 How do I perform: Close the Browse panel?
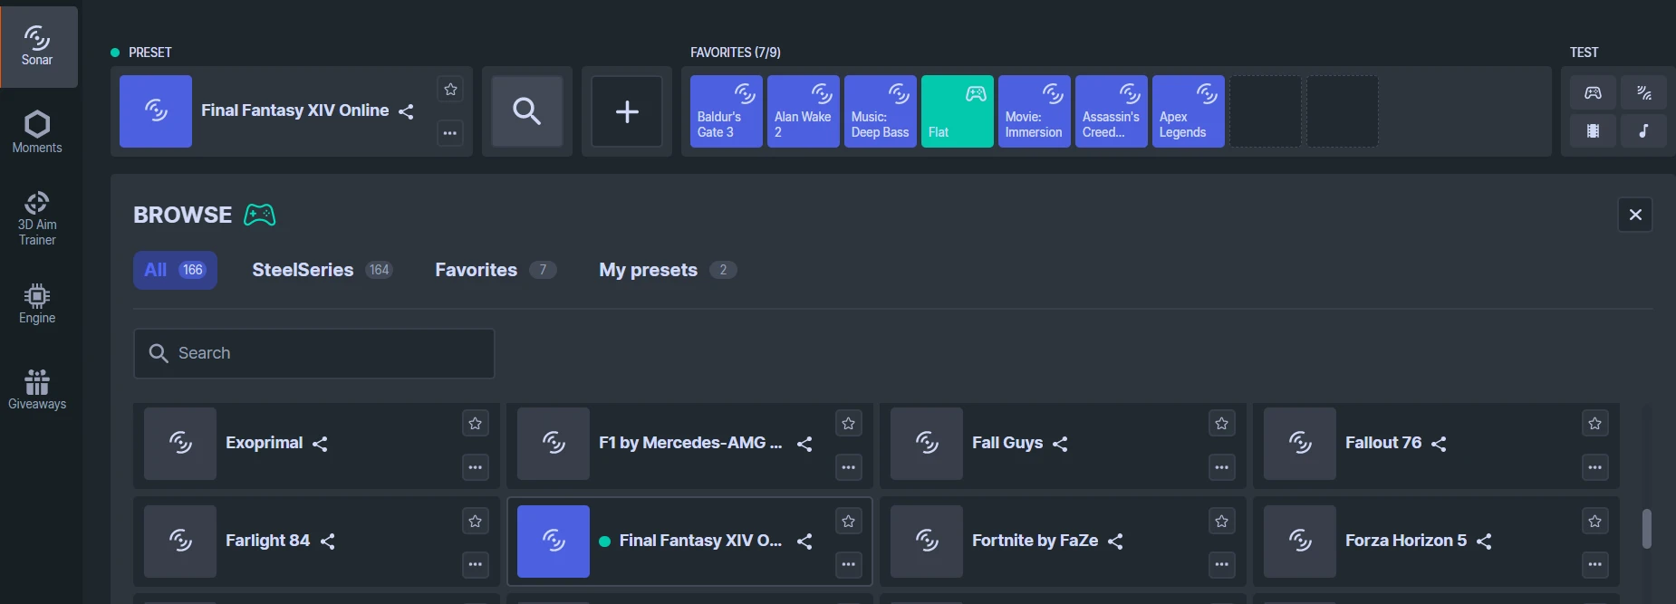coord(1635,215)
